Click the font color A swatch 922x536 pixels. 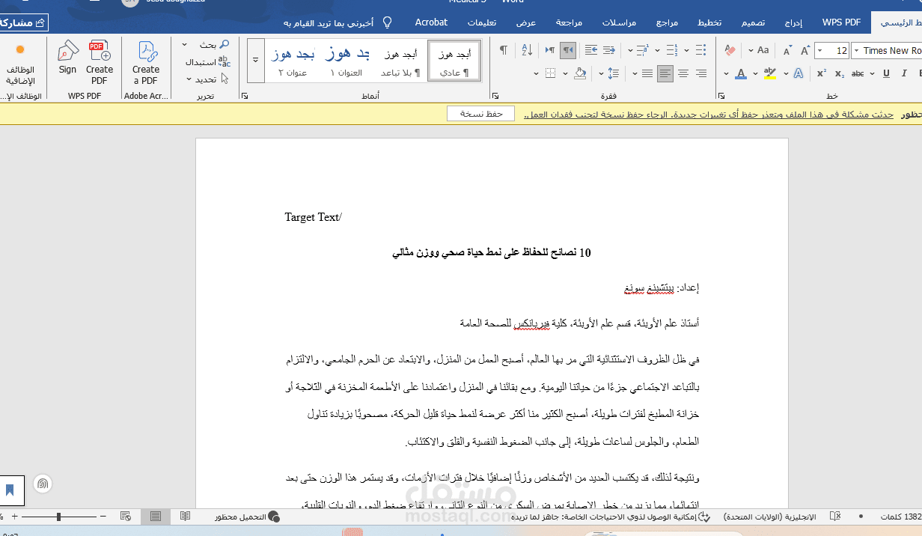point(742,73)
